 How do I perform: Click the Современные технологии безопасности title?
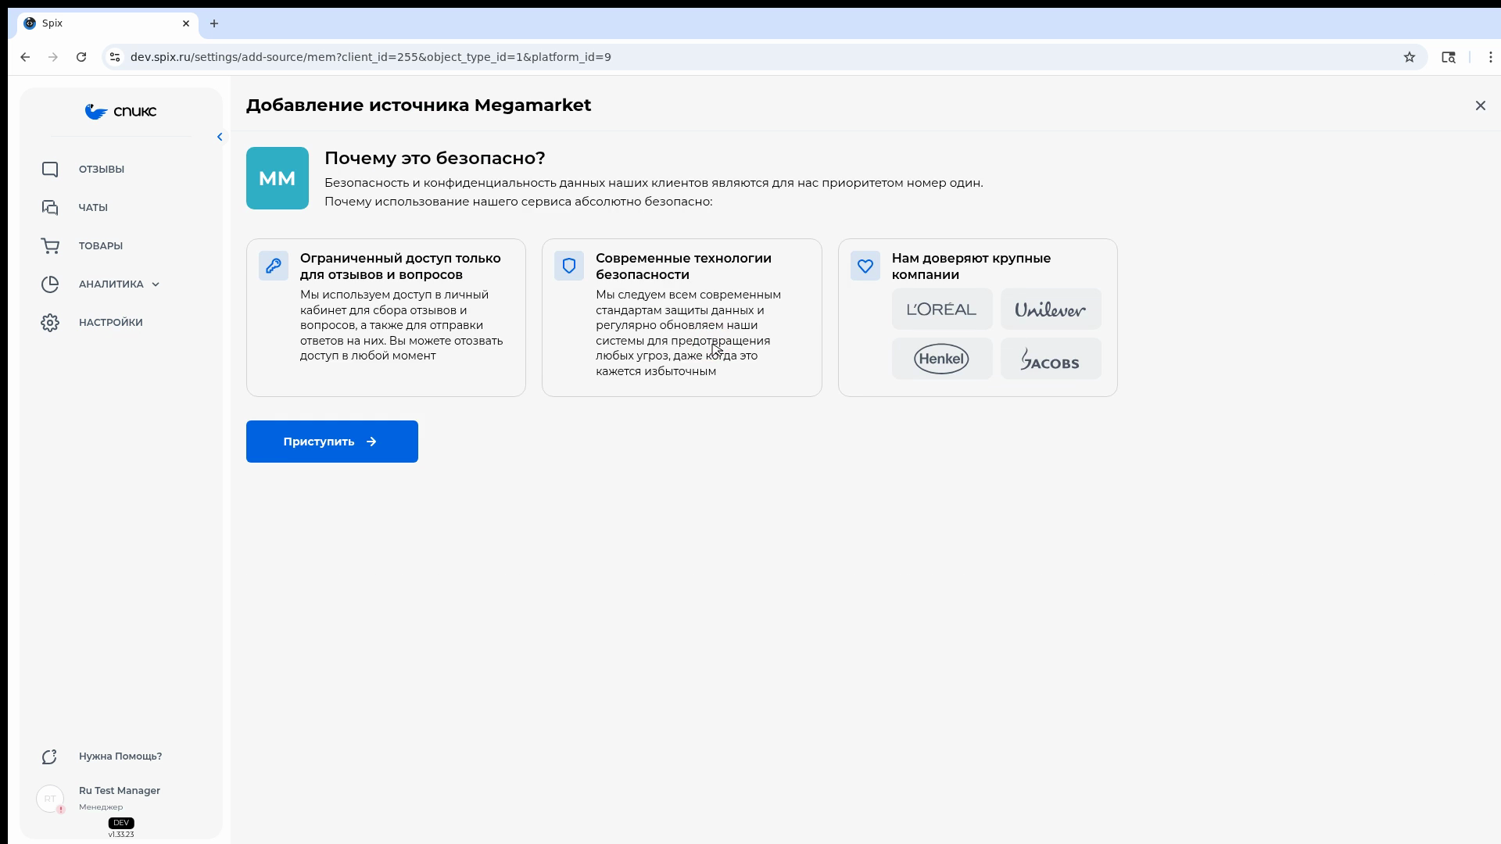(683, 266)
